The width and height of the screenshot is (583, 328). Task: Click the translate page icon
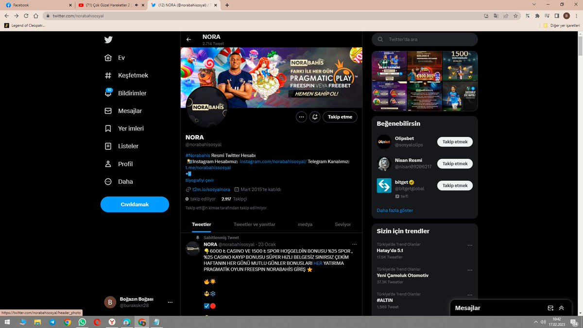496,16
